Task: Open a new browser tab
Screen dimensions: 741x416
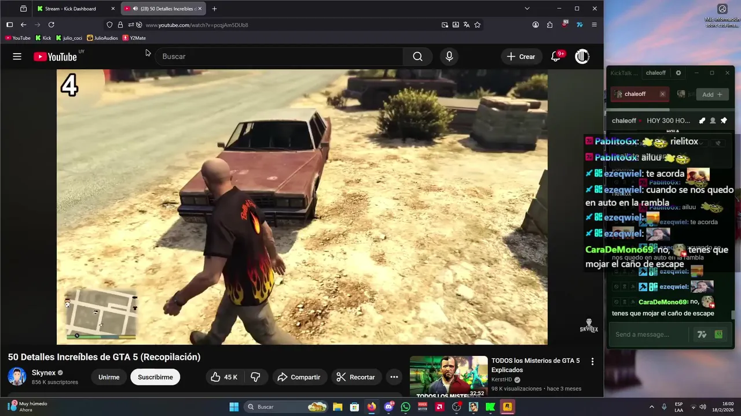Action: click(214, 9)
